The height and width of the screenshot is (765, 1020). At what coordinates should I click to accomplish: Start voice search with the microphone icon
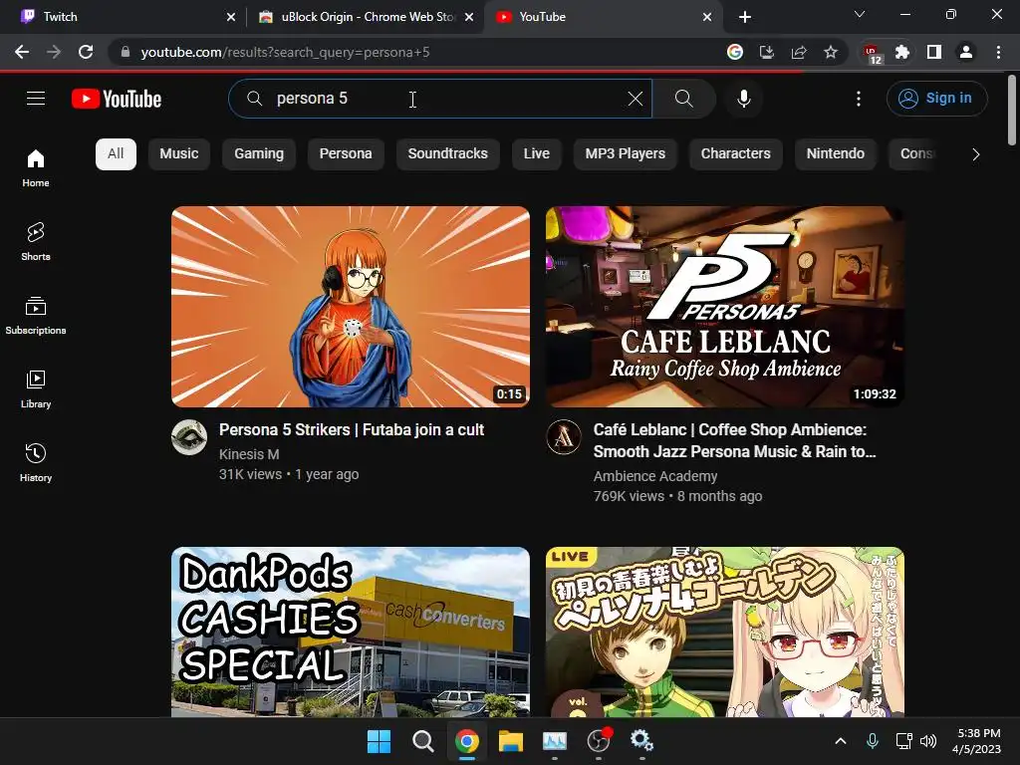743,99
